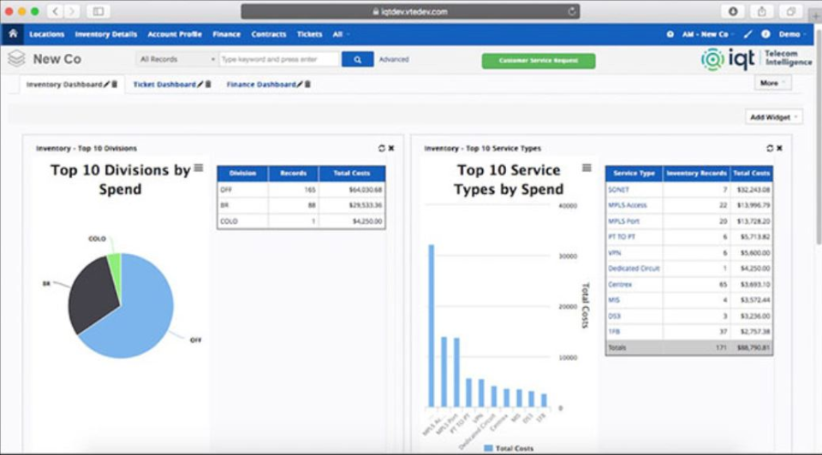Image resolution: width=822 pixels, height=455 pixels.
Task: Click the New Co stacked layers icon
Action: pyautogui.click(x=16, y=58)
